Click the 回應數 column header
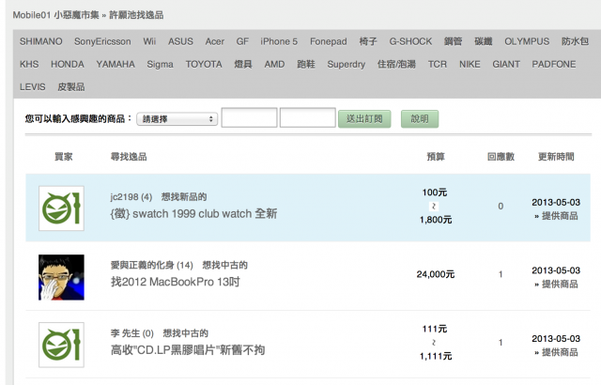 pyautogui.click(x=501, y=157)
